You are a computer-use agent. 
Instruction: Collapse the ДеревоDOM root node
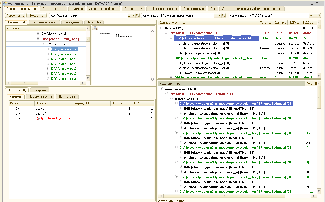(x=161, y=28)
